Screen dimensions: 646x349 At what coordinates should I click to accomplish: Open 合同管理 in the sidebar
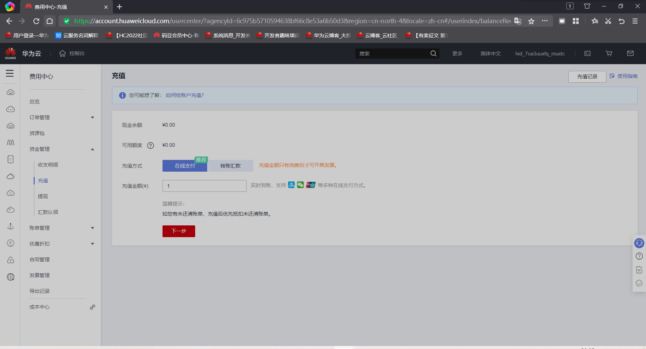(x=39, y=260)
